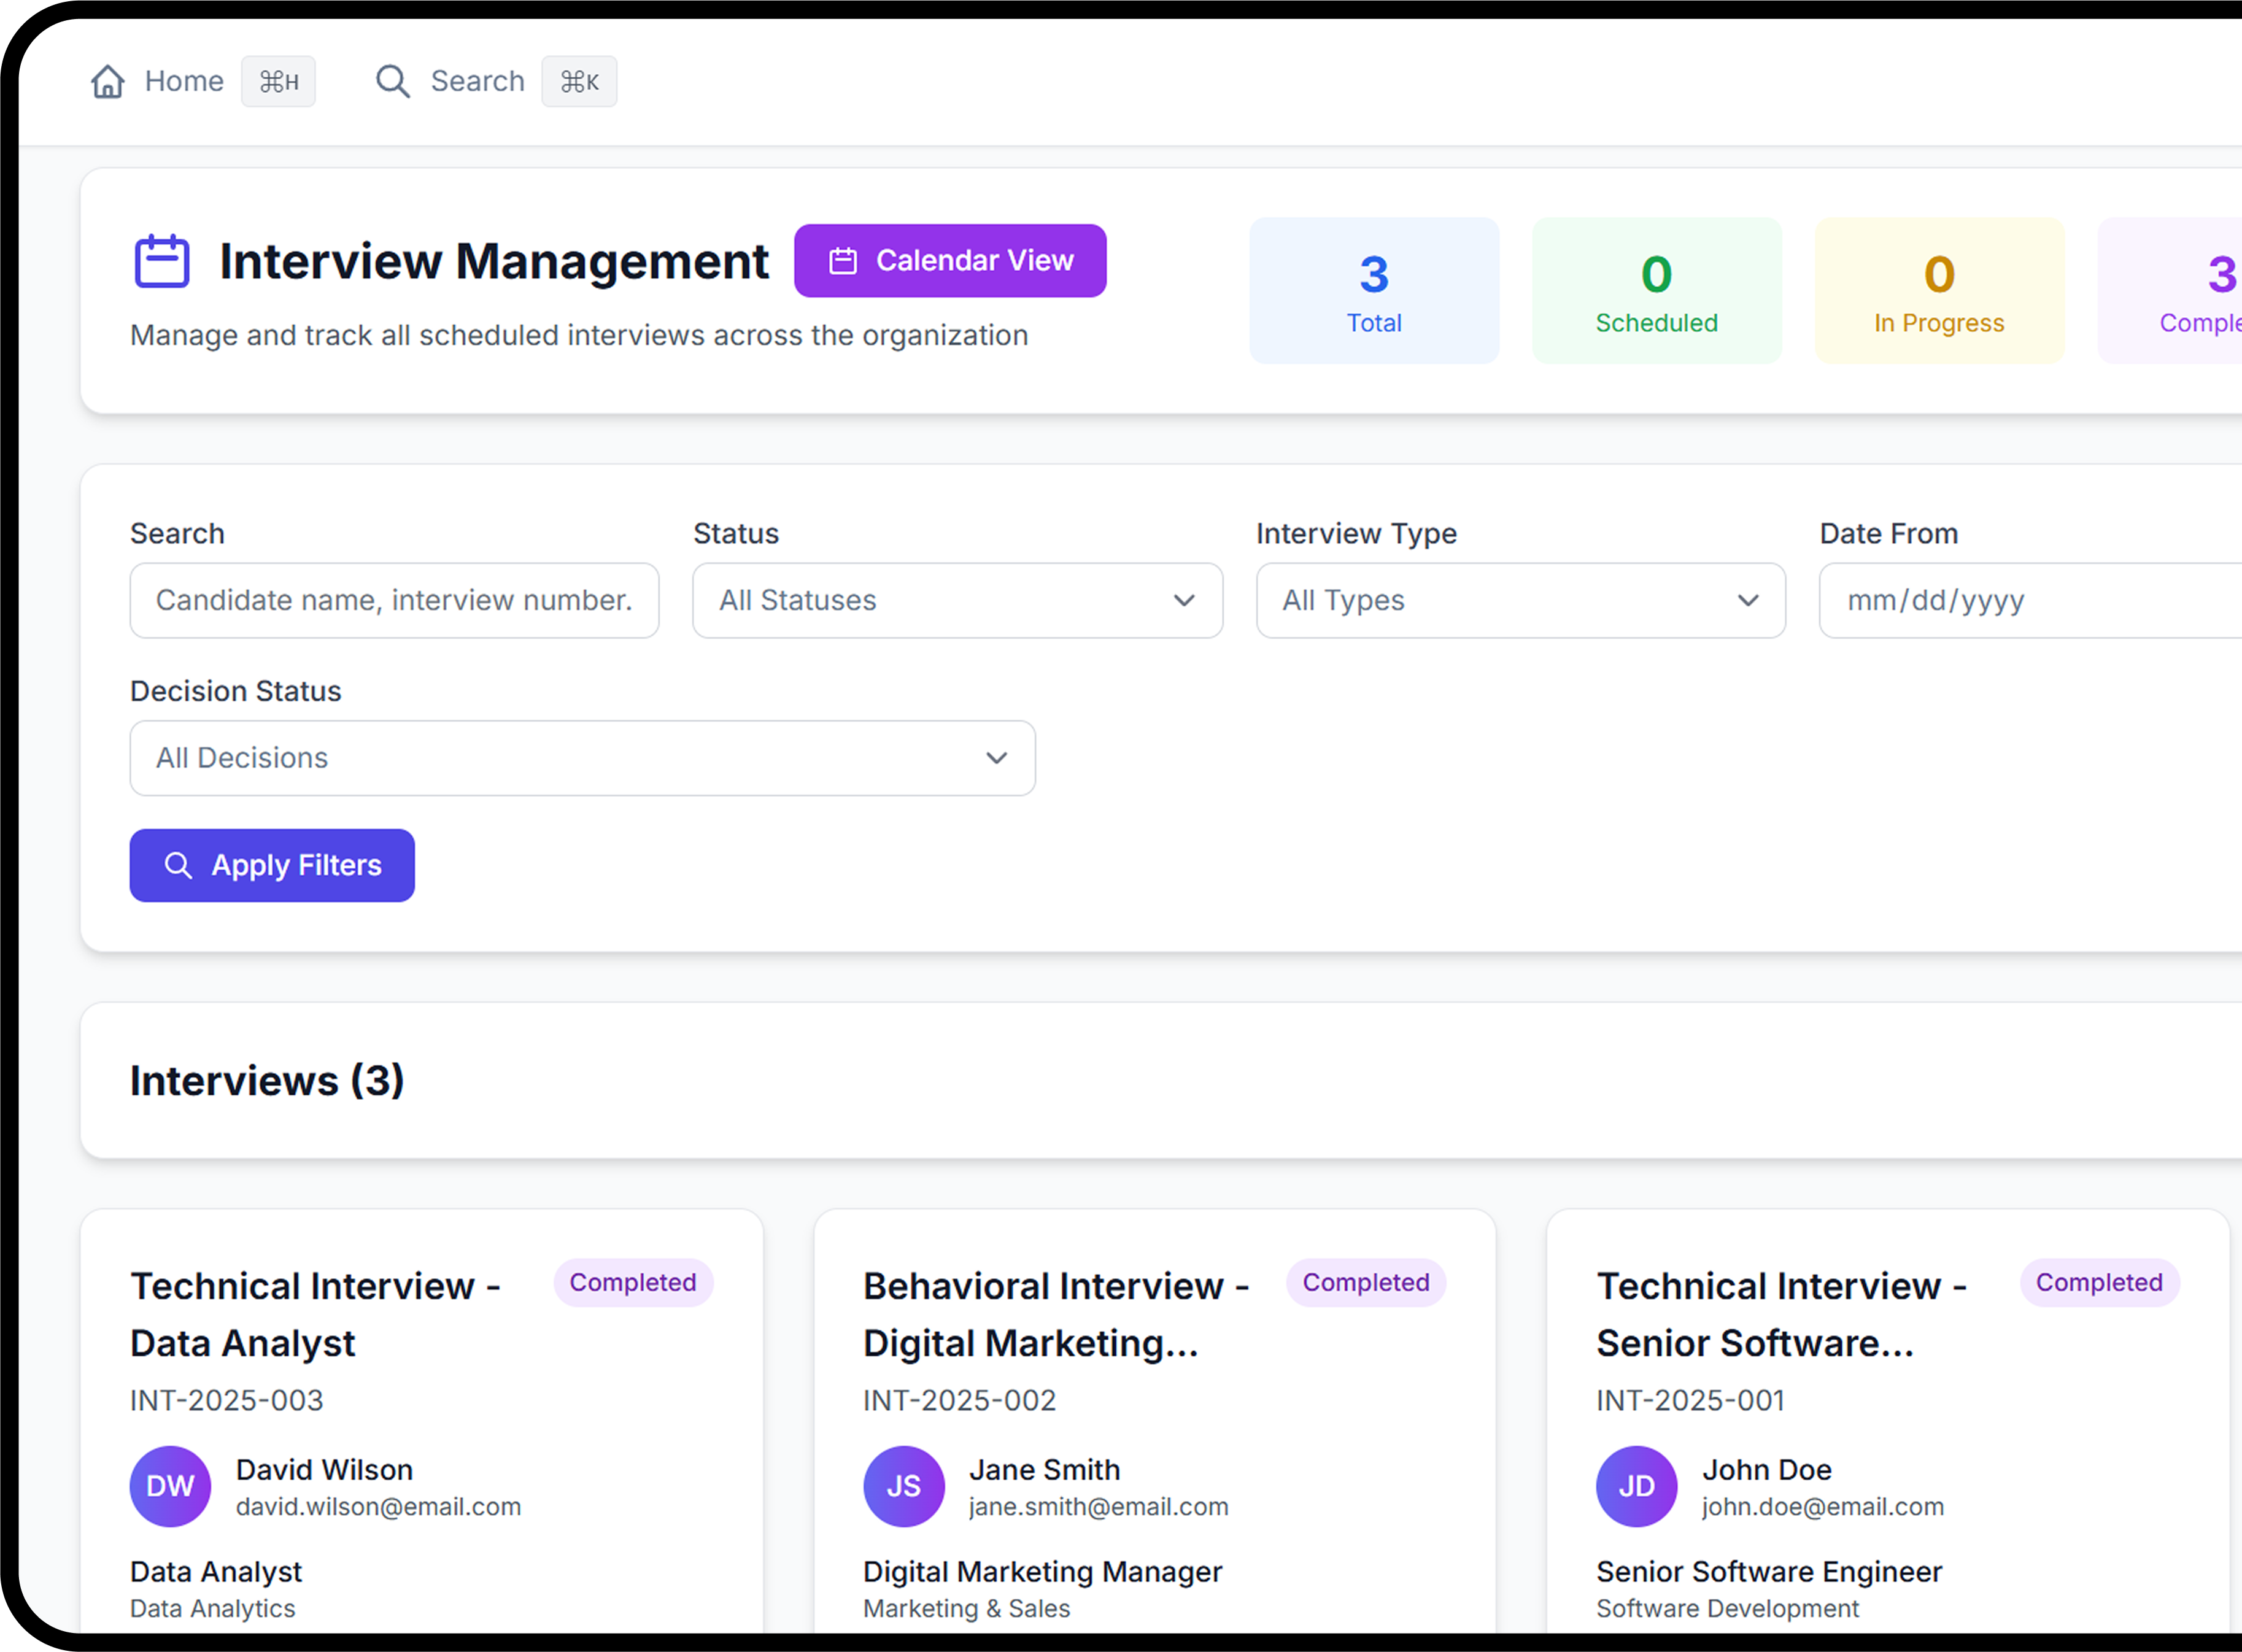The height and width of the screenshot is (1652, 2242).
Task: Click the Completed badge on Data Analyst interview
Action: point(633,1283)
